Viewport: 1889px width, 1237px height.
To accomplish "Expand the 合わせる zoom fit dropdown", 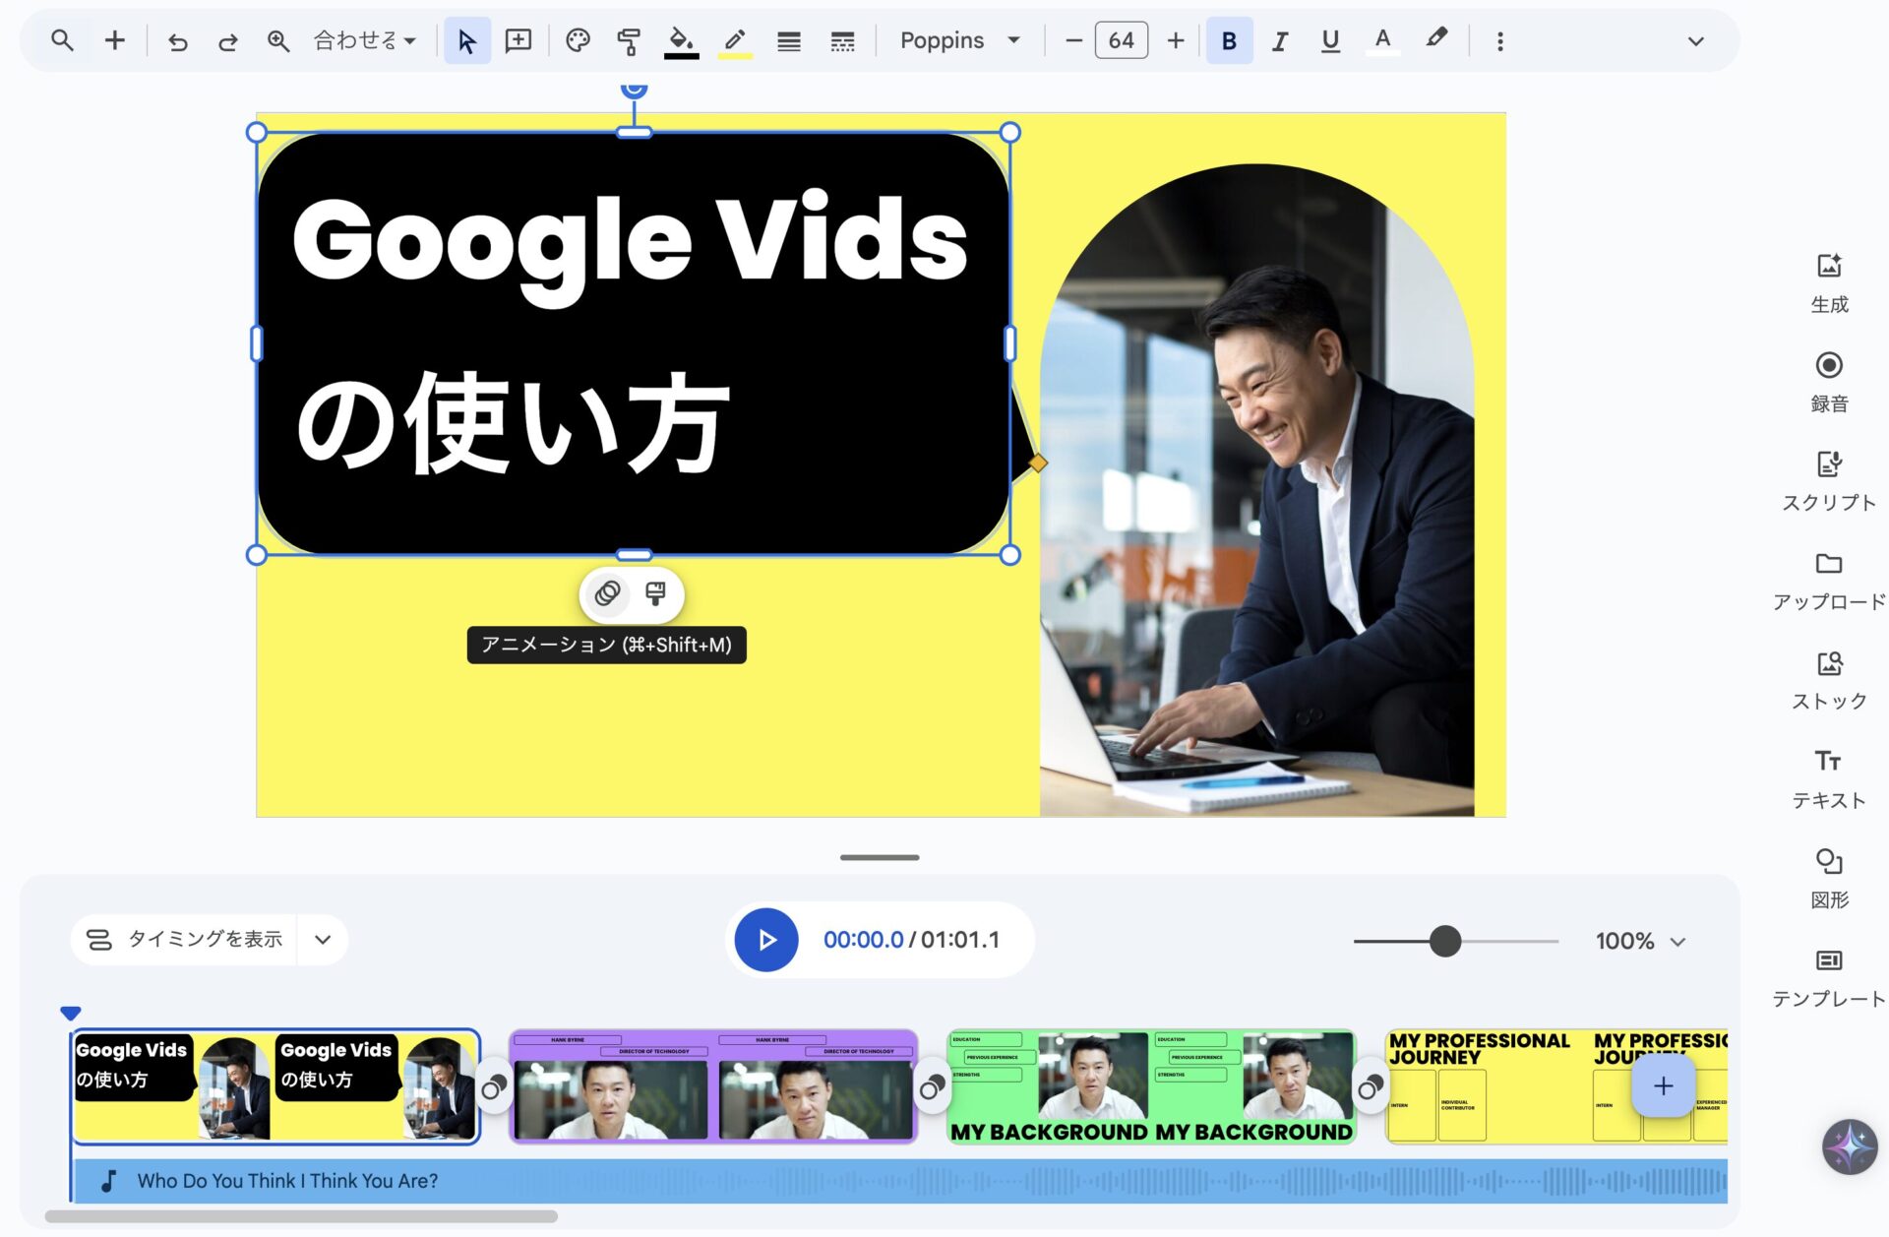I will (365, 41).
